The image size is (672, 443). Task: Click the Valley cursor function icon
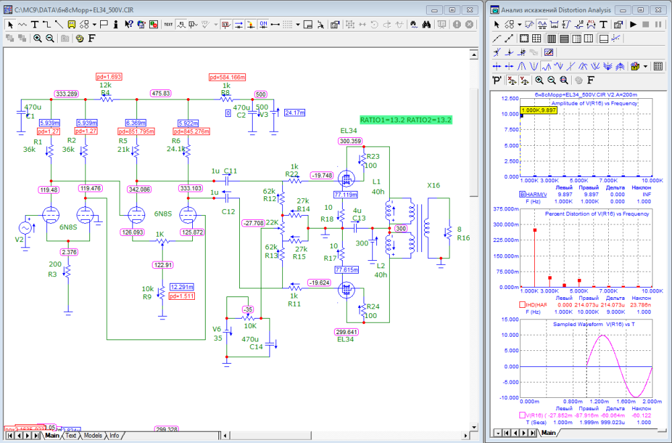[533, 67]
